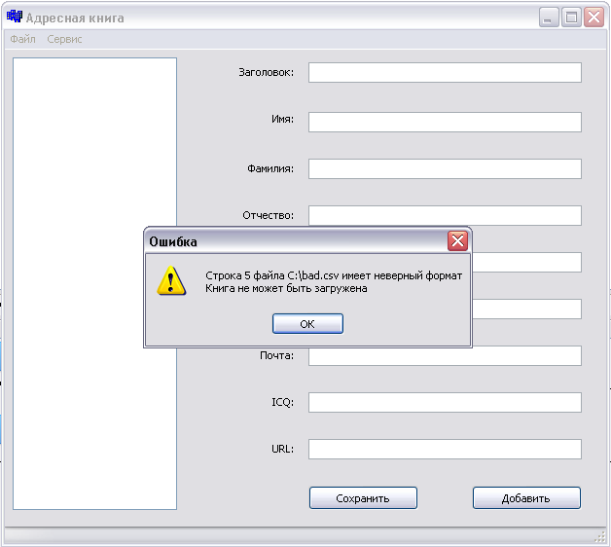This screenshot has width=611, height=547.
Task: Close the Ошибка error dialog
Action: coord(457,241)
